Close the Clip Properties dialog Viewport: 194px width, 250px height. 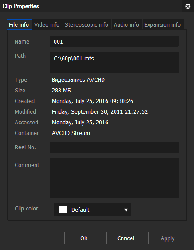point(188,6)
